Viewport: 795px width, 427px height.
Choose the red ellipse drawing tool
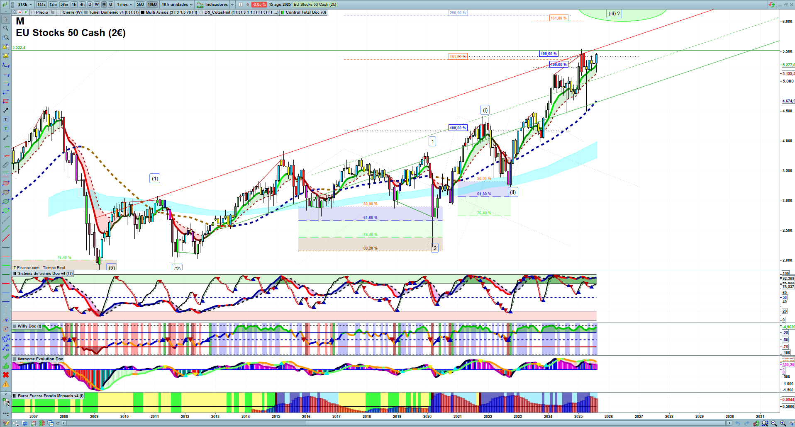point(6,183)
